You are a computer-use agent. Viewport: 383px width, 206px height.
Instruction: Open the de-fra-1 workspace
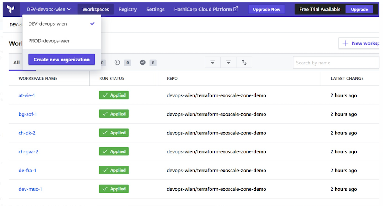tap(27, 170)
